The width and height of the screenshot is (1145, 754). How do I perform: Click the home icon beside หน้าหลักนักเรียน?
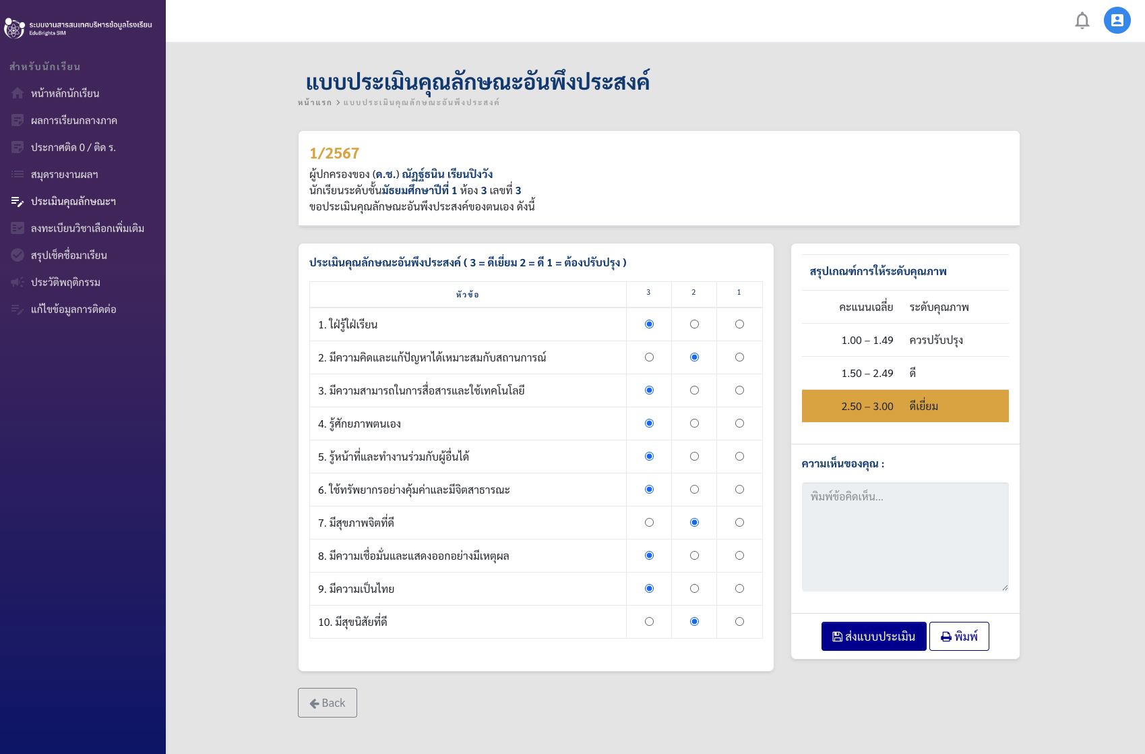pyautogui.click(x=18, y=94)
